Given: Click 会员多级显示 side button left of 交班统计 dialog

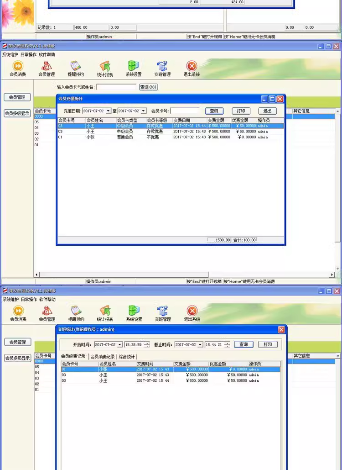Looking at the screenshot, I should coord(18,358).
